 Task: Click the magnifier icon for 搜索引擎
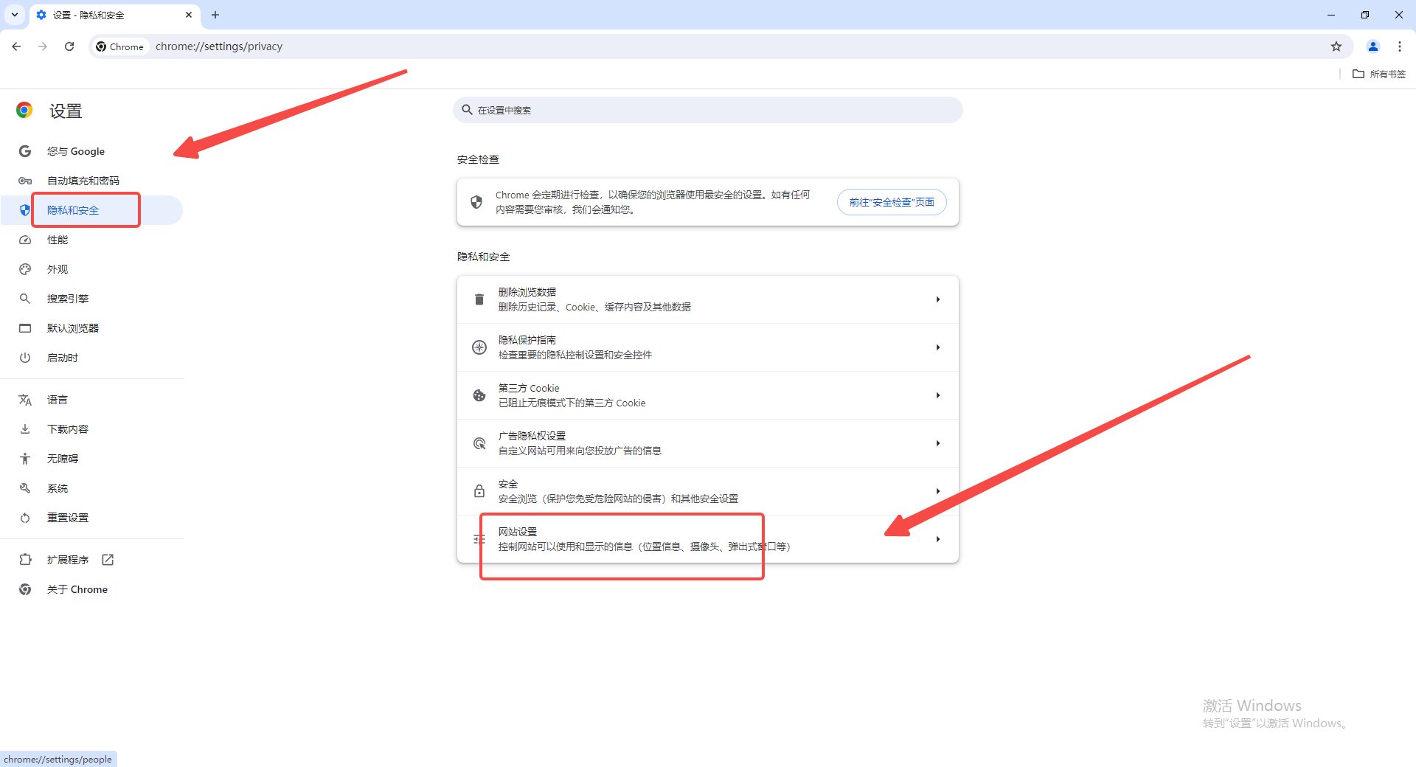(x=25, y=299)
